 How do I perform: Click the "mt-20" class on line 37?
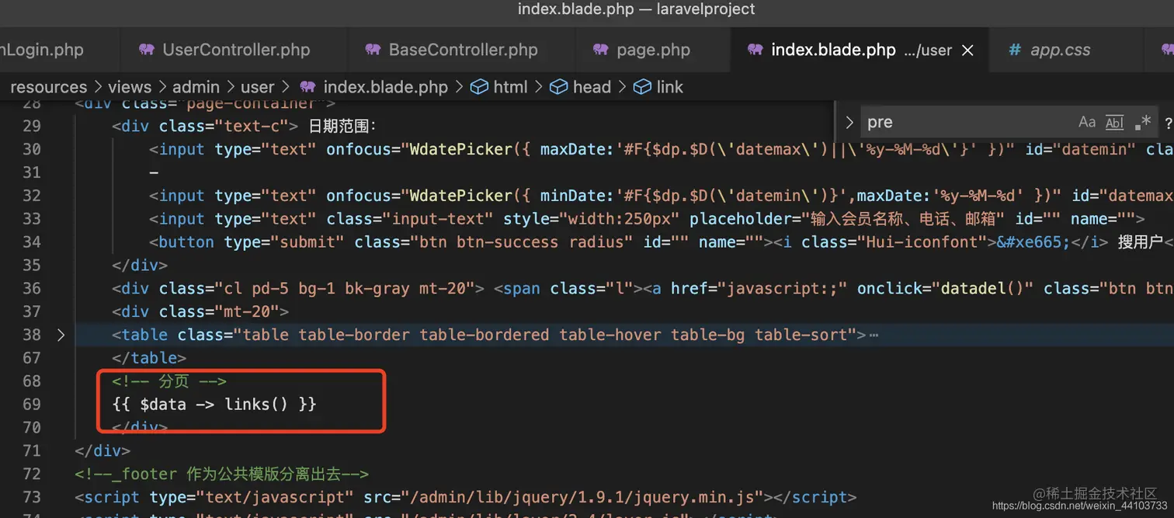tap(252, 311)
